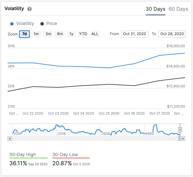Show ALL data range
Viewport: 193px width, 177px height.
[x=95, y=34]
